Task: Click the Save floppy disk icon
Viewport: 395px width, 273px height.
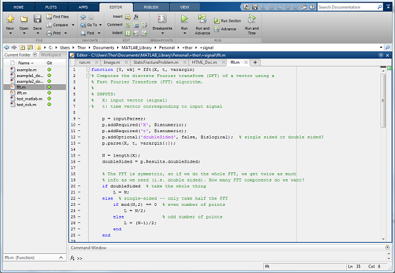Action: [x=38, y=19]
